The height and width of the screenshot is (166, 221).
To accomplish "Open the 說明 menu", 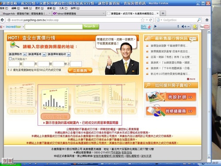I will [x=75, y=8].
